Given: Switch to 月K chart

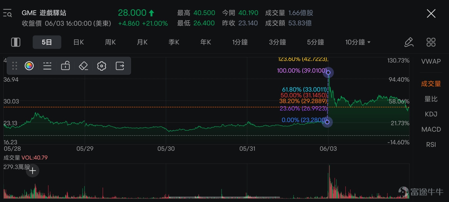Looking at the screenshot, I should pos(142,42).
